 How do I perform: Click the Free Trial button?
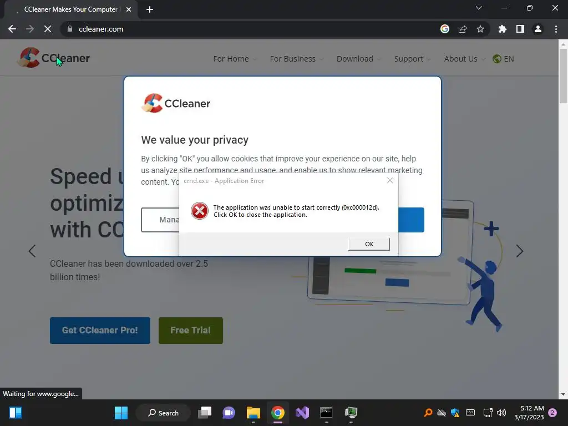[x=191, y=331]
